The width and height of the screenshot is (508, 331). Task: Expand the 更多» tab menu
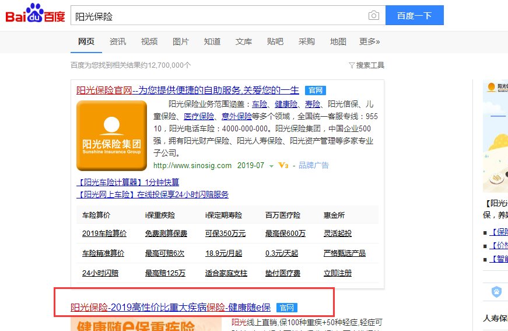point(369,41)
